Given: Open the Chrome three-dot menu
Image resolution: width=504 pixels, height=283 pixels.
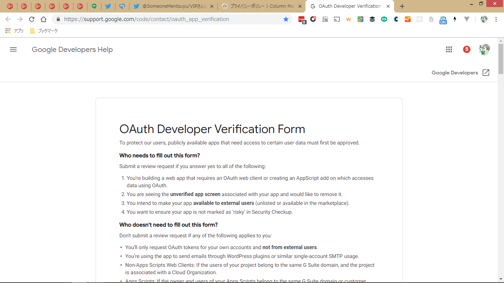Looking at the screenshot, I should click(x=496, y=19).
